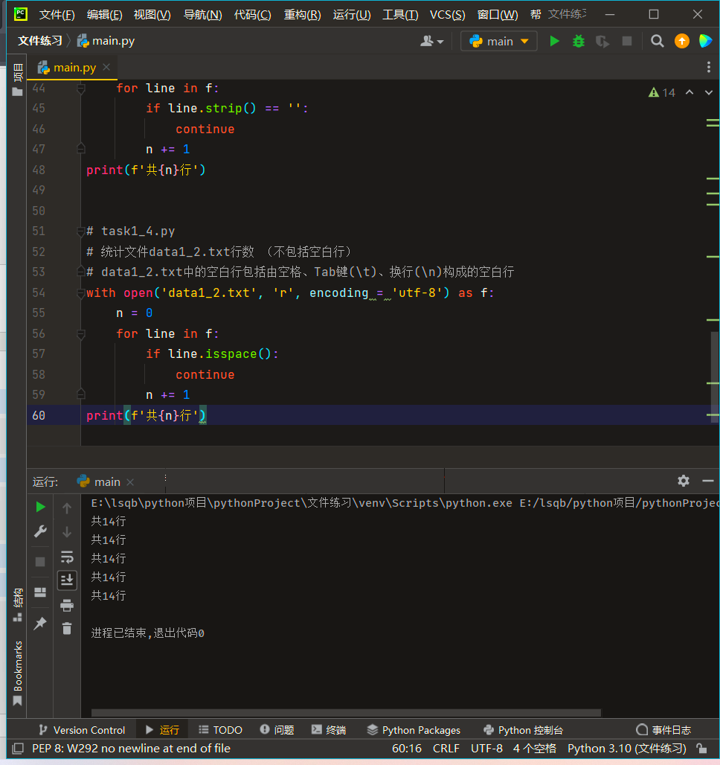Click the orange update arrow icon

(x=681, y=41)
